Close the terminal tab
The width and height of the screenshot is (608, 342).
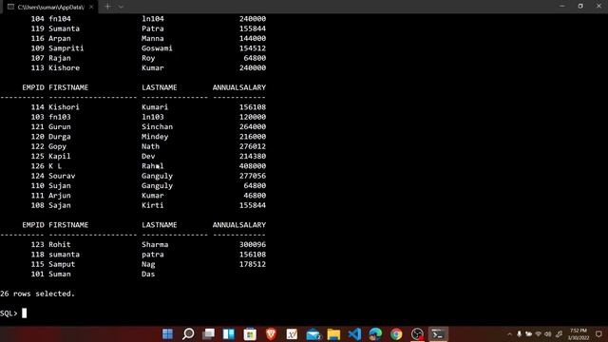[91, 7]
